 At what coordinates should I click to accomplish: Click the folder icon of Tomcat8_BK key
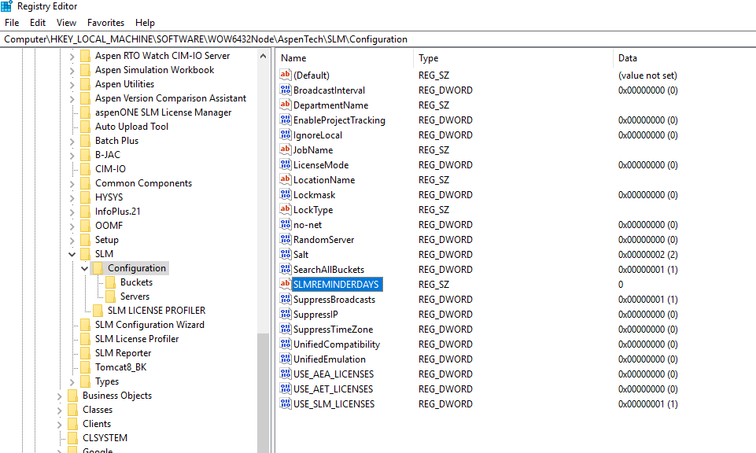coord(85,366)
